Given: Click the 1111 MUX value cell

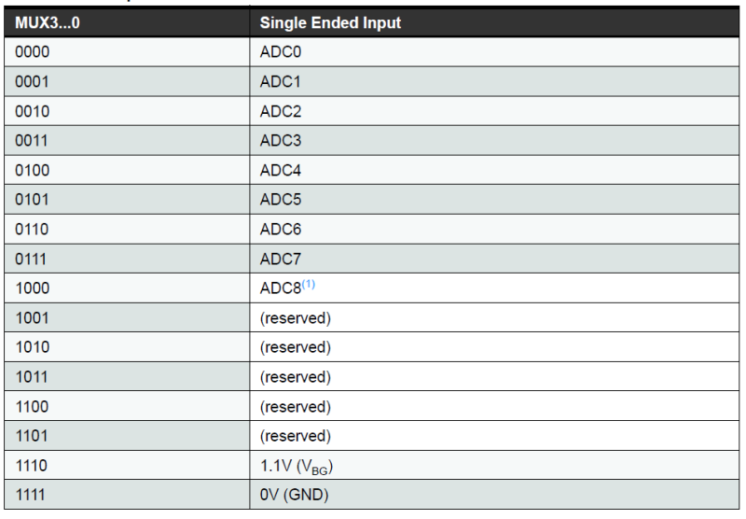Looking at the screenshot, I should [x=33, y=496].
